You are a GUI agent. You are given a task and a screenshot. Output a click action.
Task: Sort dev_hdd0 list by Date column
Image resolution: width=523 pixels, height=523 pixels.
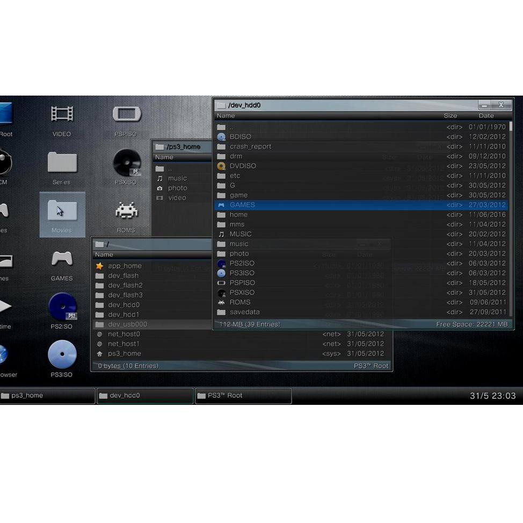(486, 115)
